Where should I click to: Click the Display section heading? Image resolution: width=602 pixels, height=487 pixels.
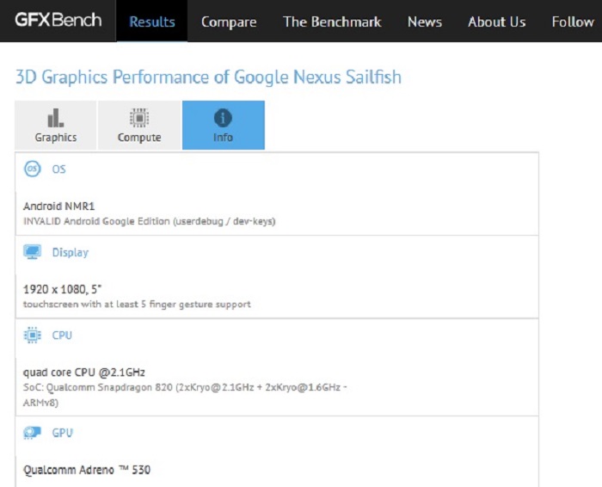[x=71, y=253]
